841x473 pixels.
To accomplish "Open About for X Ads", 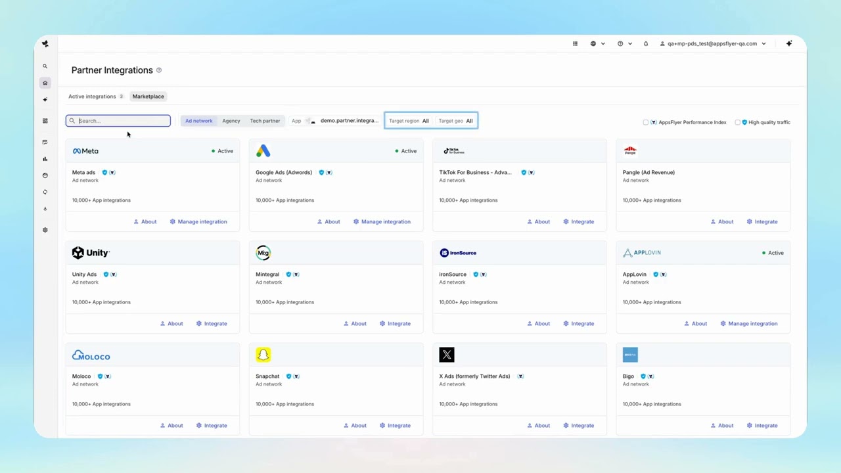I will click(x=538, y=426).
